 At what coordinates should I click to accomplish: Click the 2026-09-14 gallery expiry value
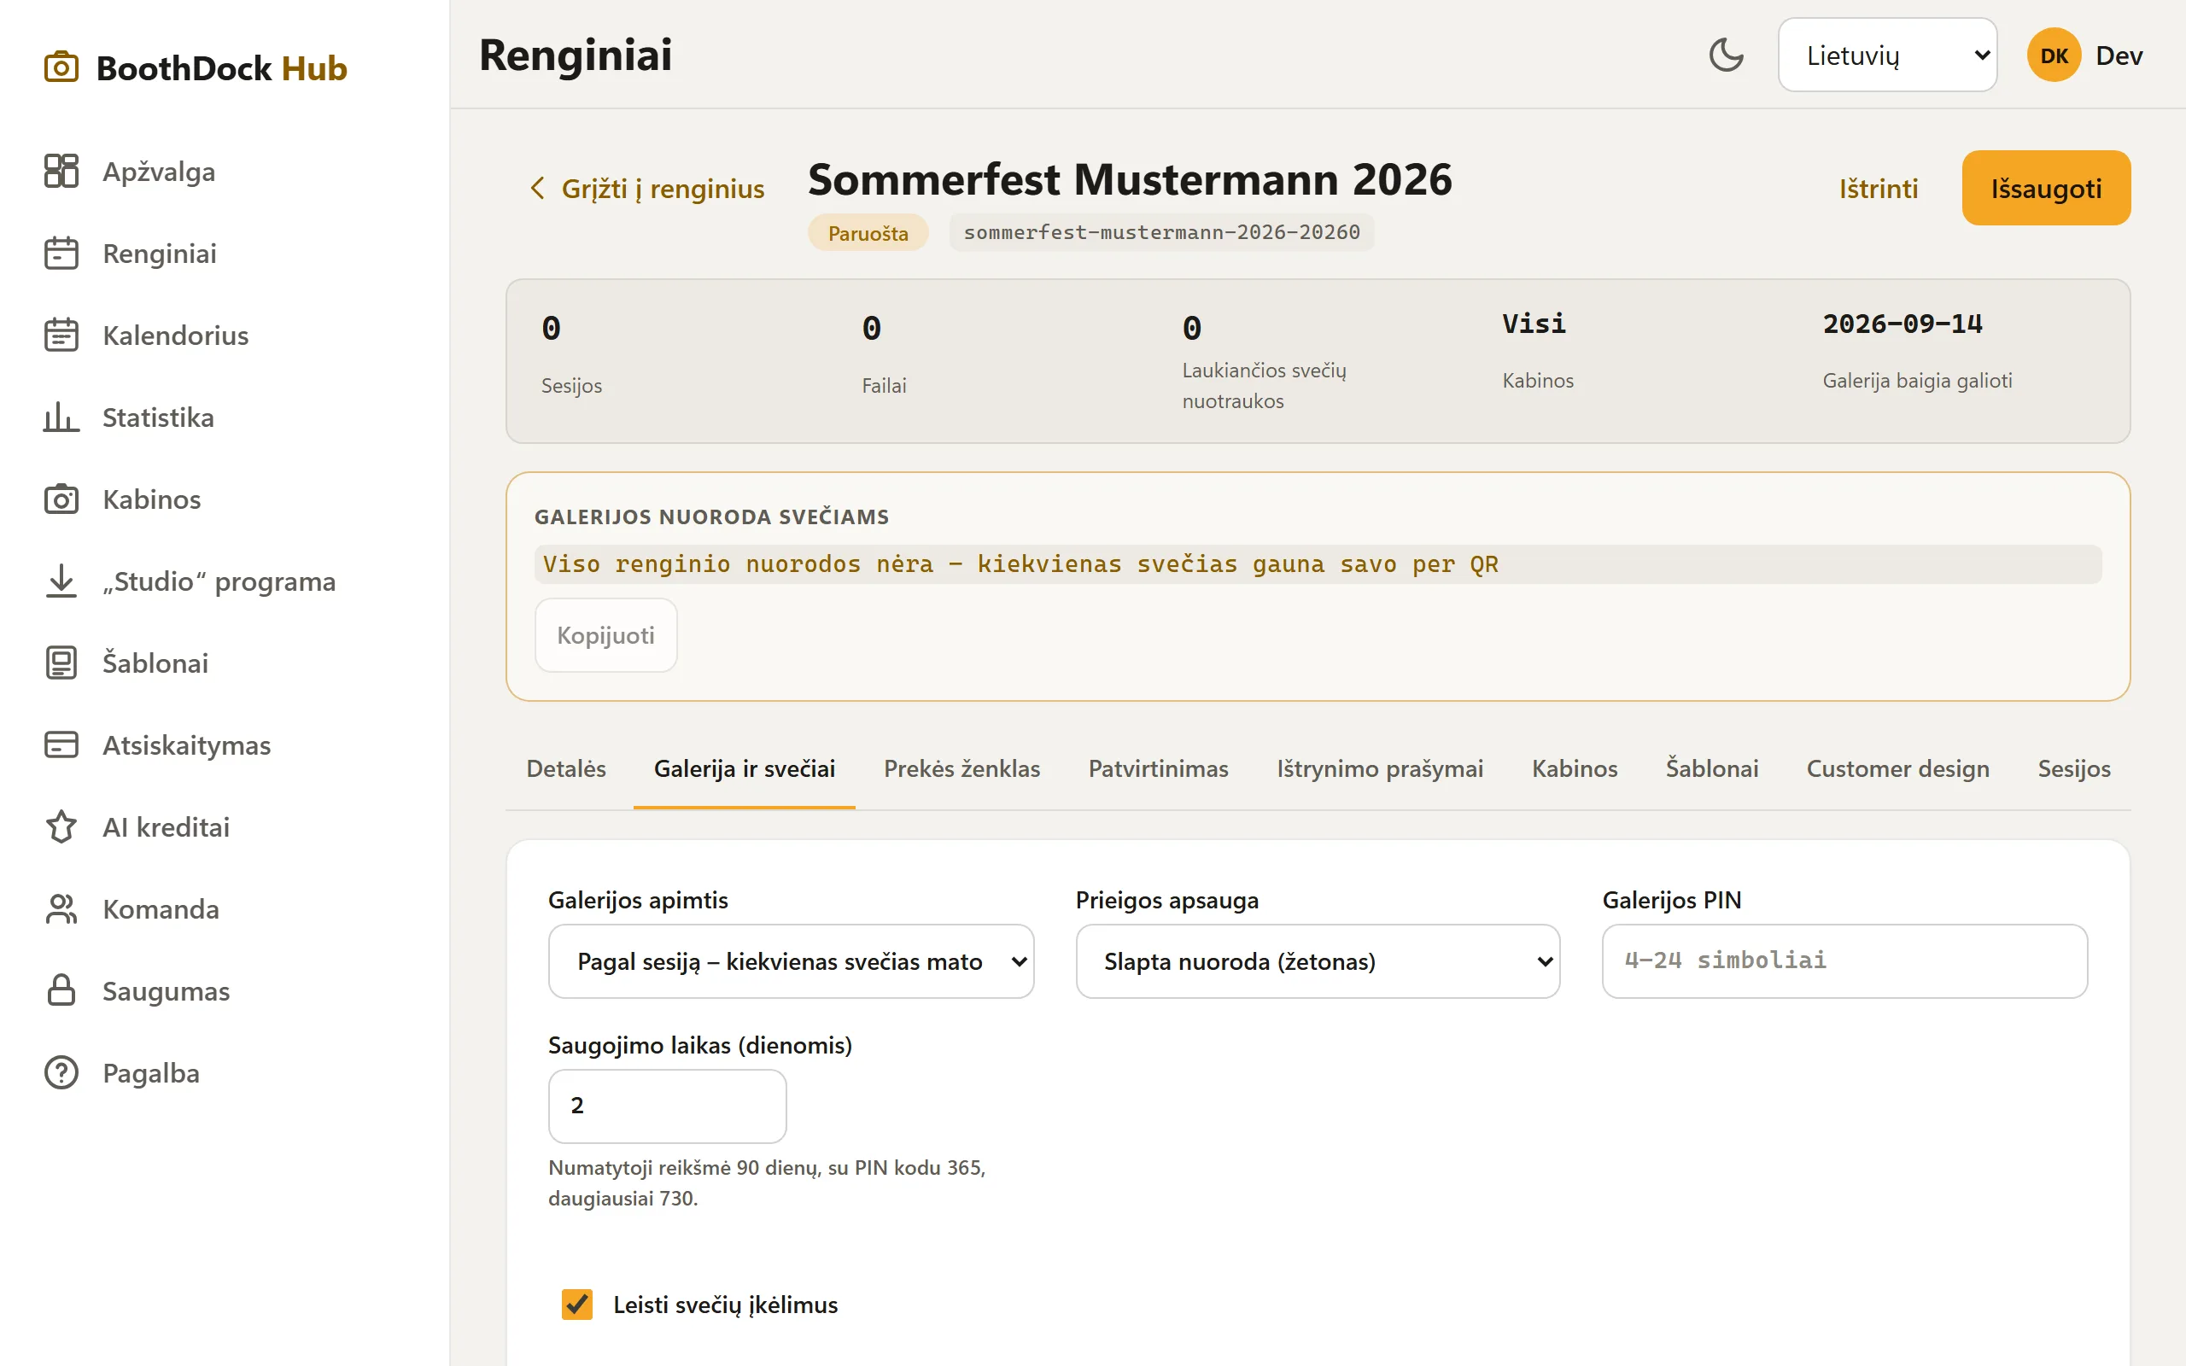(x=1903, y=324)
